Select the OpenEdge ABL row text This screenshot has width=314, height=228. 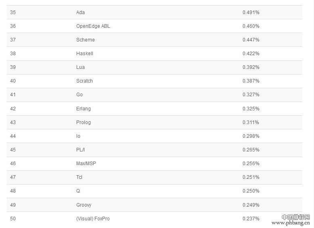(93, 26)
